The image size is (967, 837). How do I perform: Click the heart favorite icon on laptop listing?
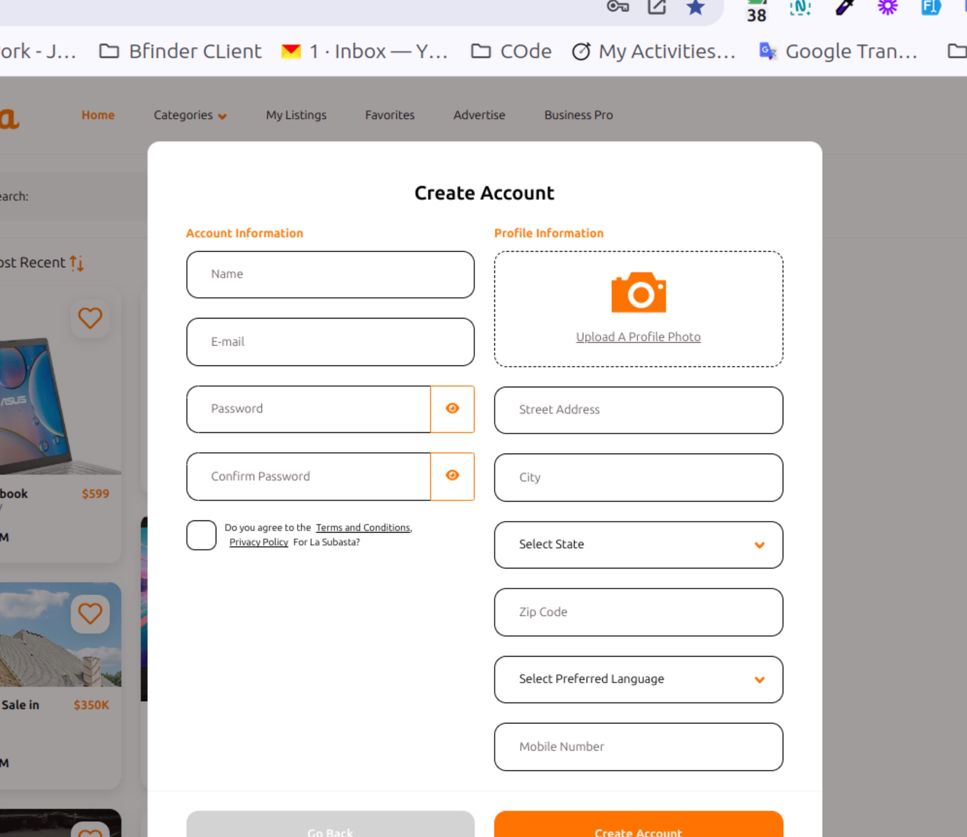90,318
